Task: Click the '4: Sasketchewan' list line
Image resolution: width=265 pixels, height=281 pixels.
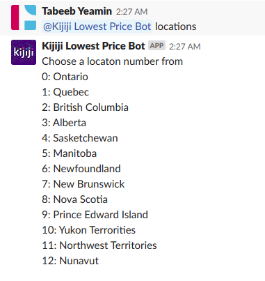Action: click(80, 138)
